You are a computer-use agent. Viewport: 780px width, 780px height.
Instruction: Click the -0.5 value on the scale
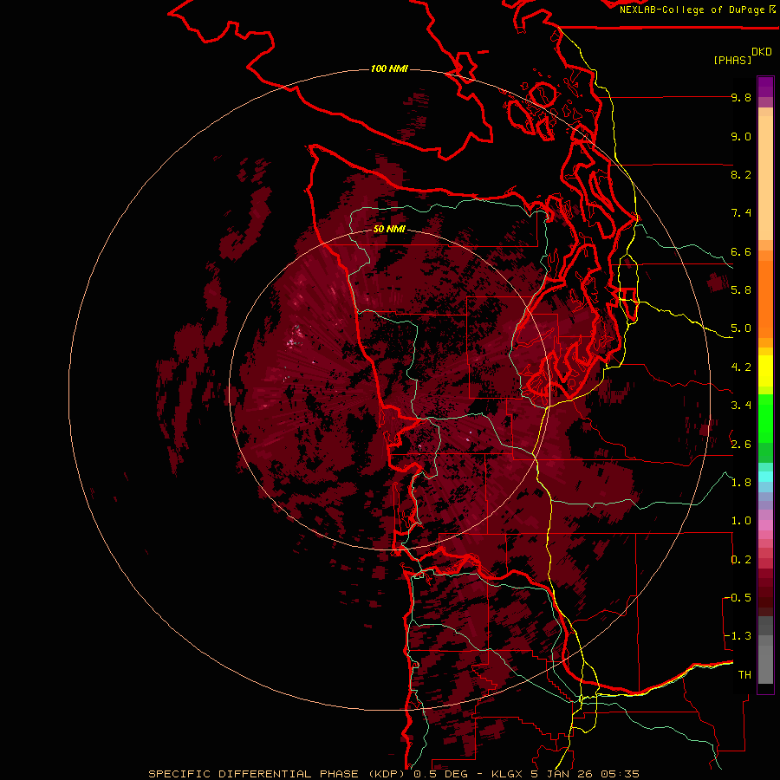point(738,598)
